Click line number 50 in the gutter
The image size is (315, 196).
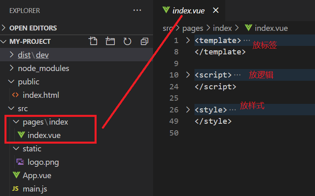pos(174,133)
